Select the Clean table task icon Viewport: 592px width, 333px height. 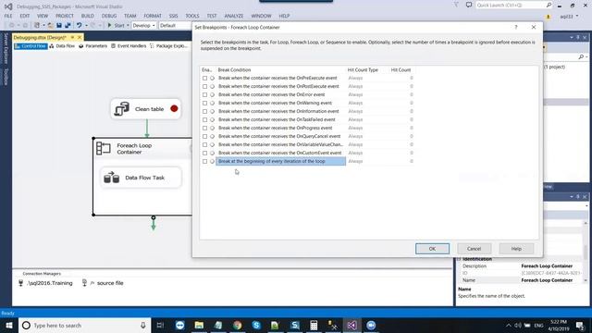pyautogui.click(x=121, y=109)
